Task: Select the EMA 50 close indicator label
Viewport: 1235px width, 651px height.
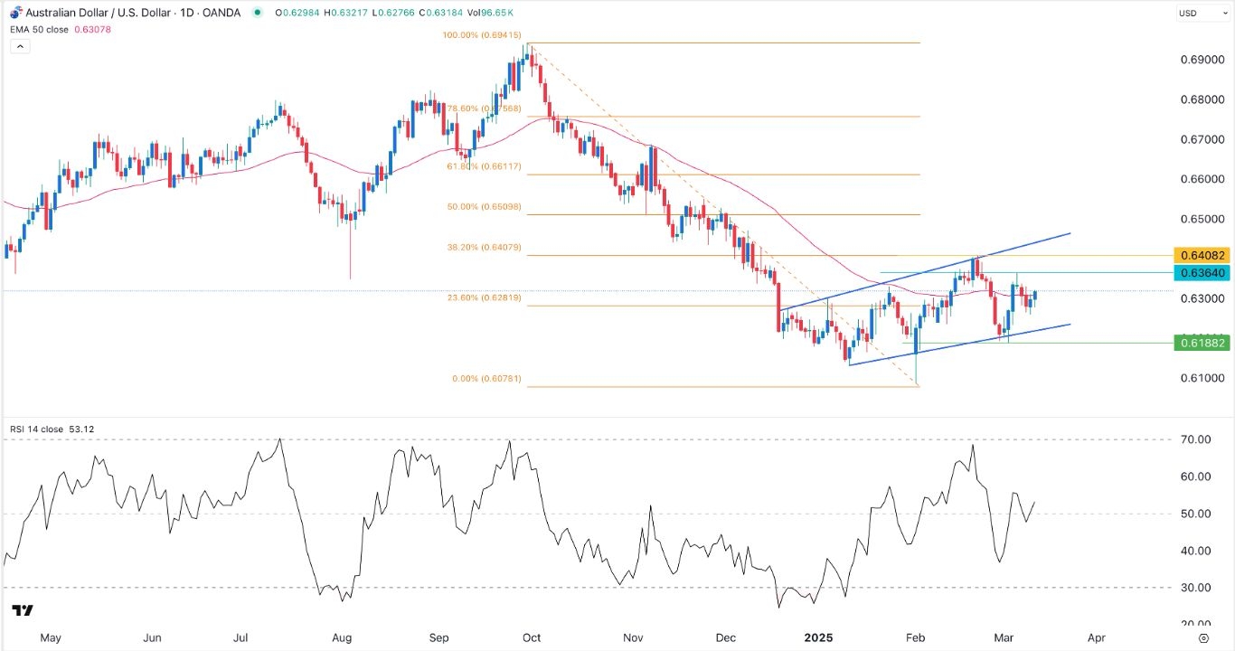Action: click(39, 29)
